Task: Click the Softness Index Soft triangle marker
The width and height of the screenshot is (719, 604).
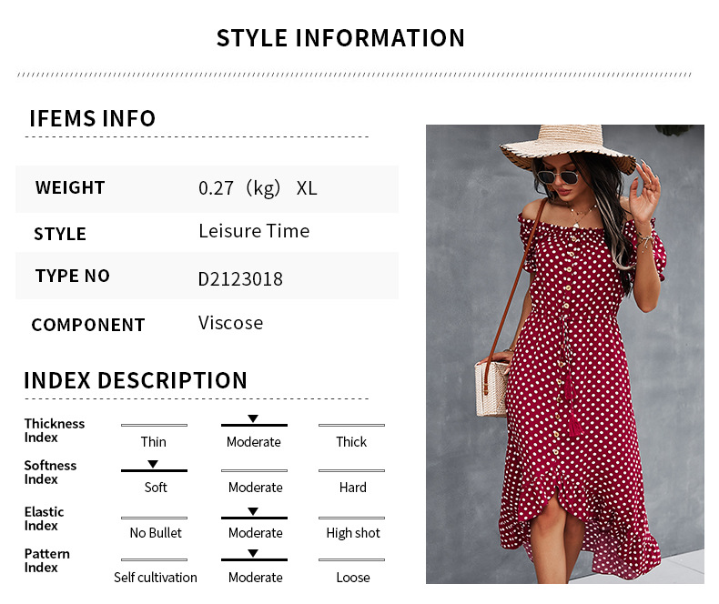Action: click(x=153, y=464)
